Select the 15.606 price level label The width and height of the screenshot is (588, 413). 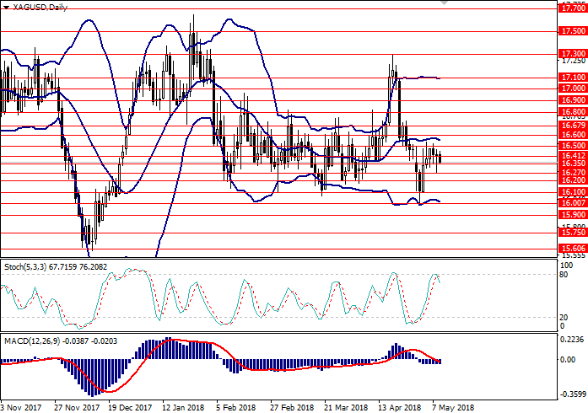click(x=573, y=249)
